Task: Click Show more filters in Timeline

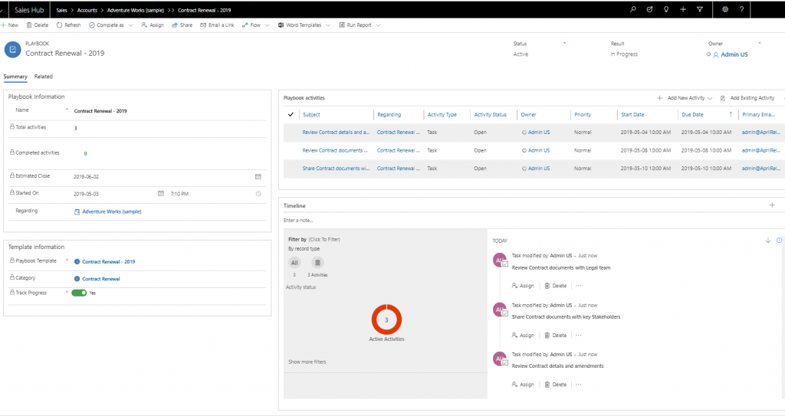Action: click(x=307, y=362)
